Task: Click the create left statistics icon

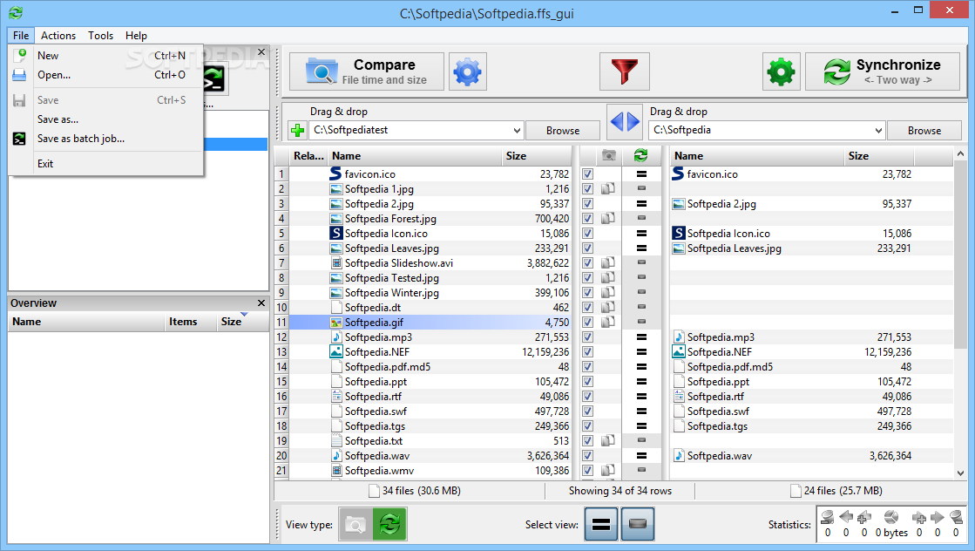Action: pyautogui.click(x=863, y=517)
